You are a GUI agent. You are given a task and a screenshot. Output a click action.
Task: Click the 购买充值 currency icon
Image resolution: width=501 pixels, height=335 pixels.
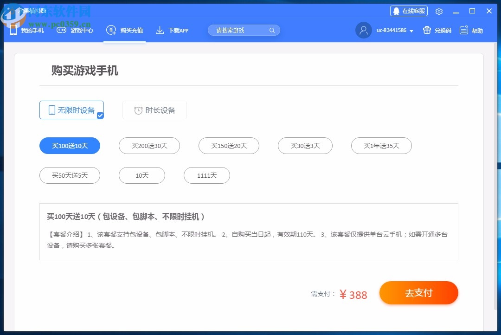click(111, 30)
